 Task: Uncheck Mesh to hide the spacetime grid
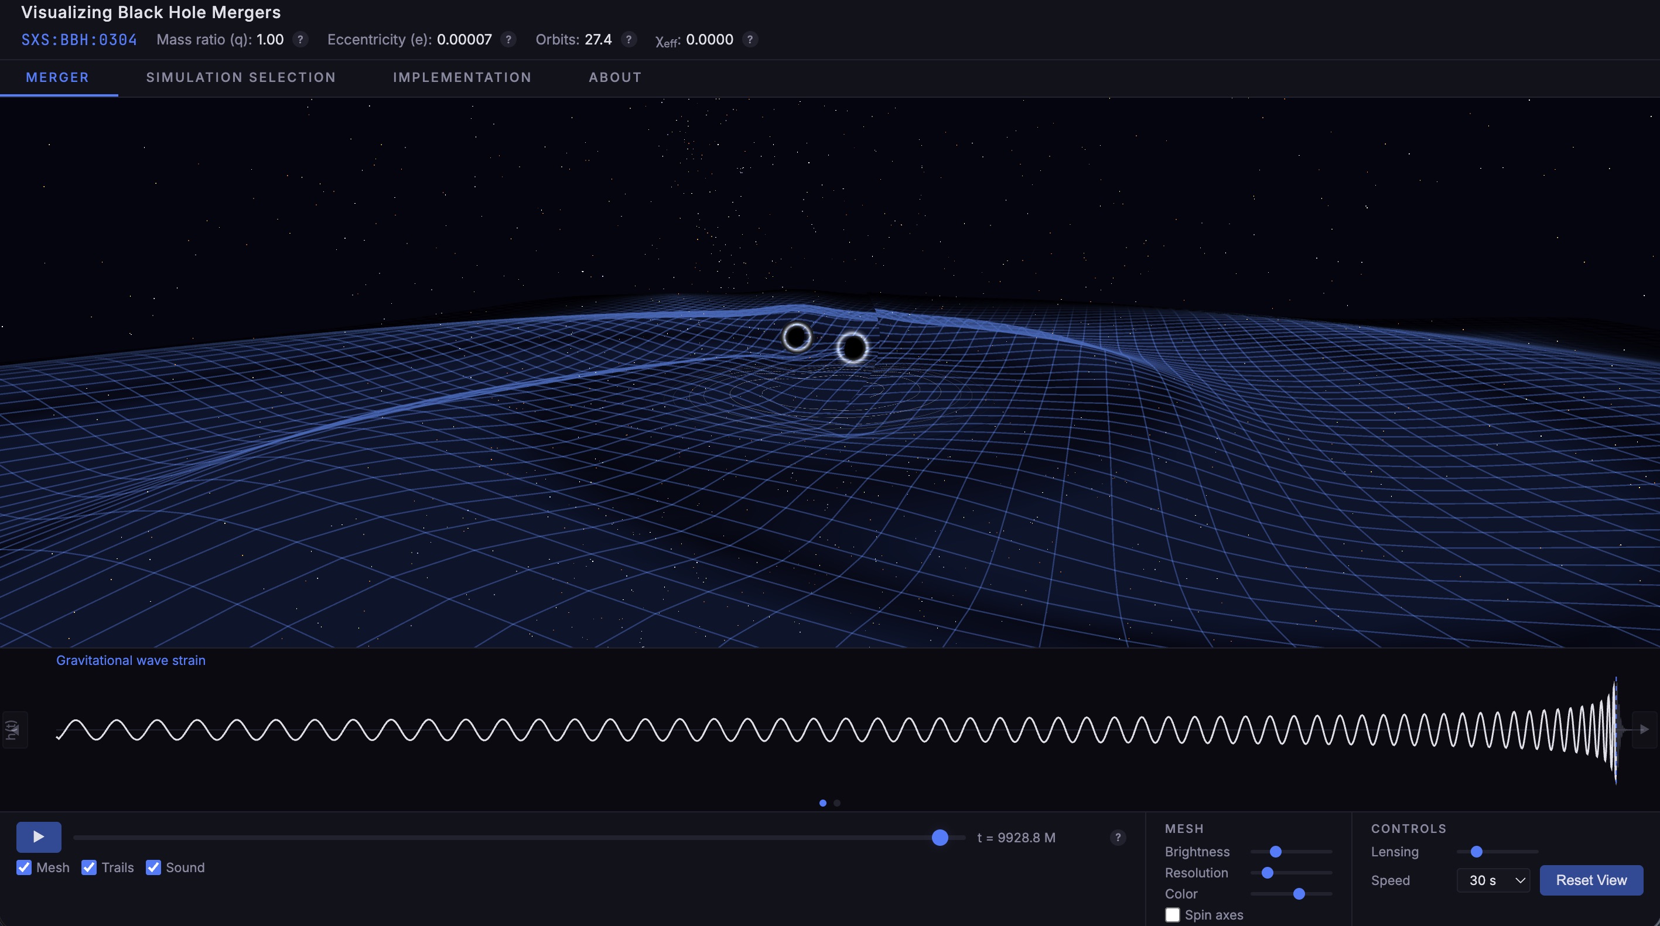(x=25, y=867)
